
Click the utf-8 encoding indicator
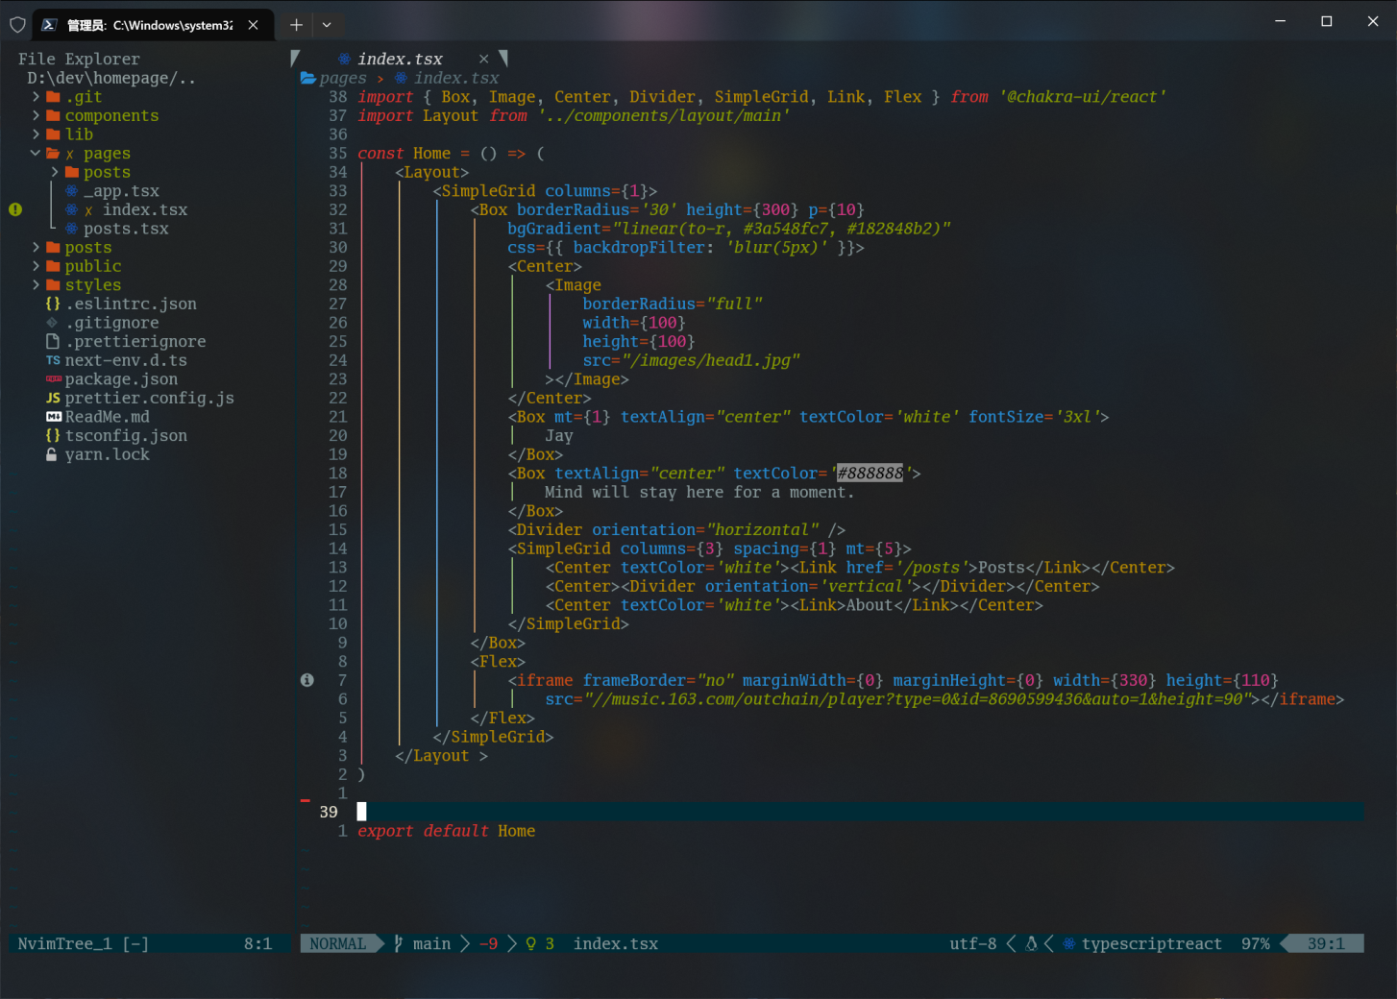[973, 944]
